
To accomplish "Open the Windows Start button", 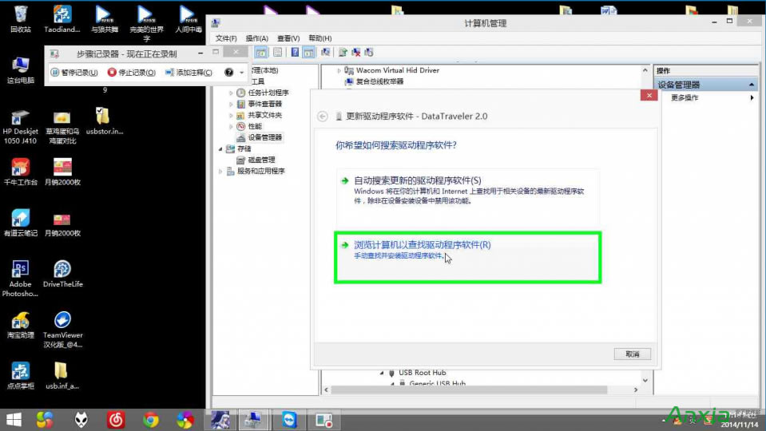I will click(x=14, y=420).
